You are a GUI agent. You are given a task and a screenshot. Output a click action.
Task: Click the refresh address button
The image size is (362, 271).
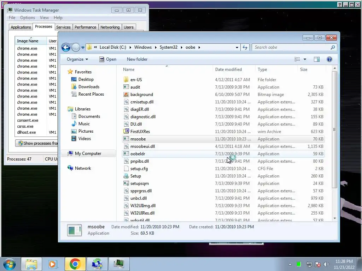(x=245, y=48)
